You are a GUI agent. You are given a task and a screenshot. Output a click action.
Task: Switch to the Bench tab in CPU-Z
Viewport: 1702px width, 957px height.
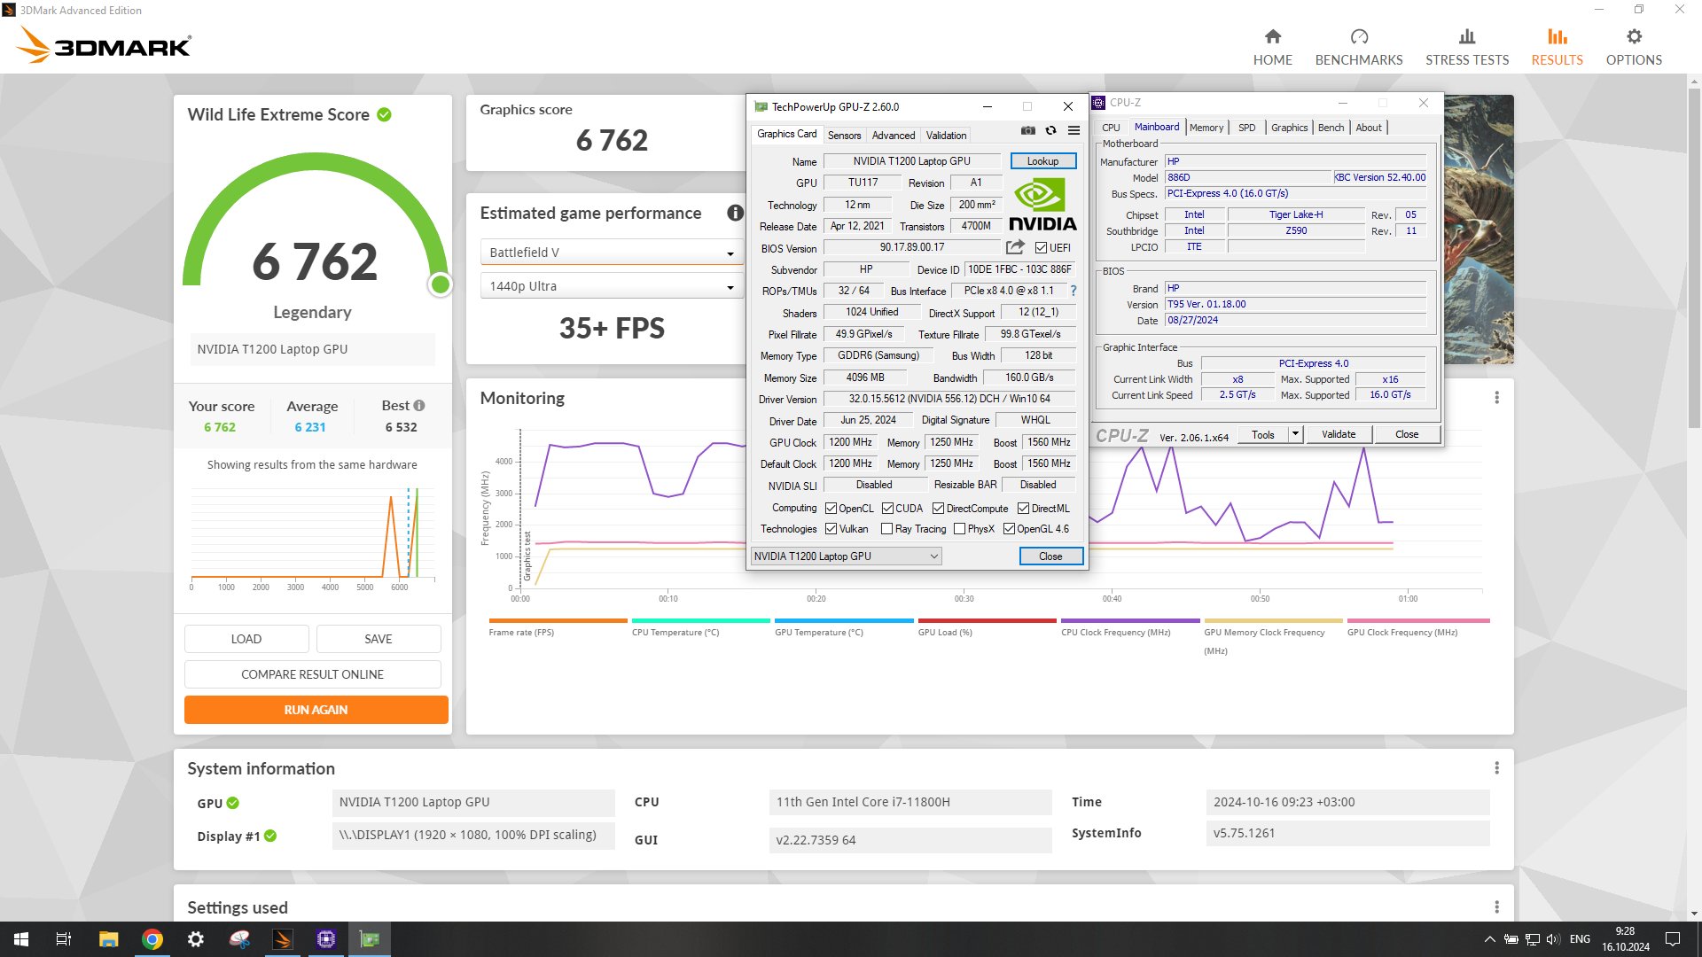coord(1331,128)
